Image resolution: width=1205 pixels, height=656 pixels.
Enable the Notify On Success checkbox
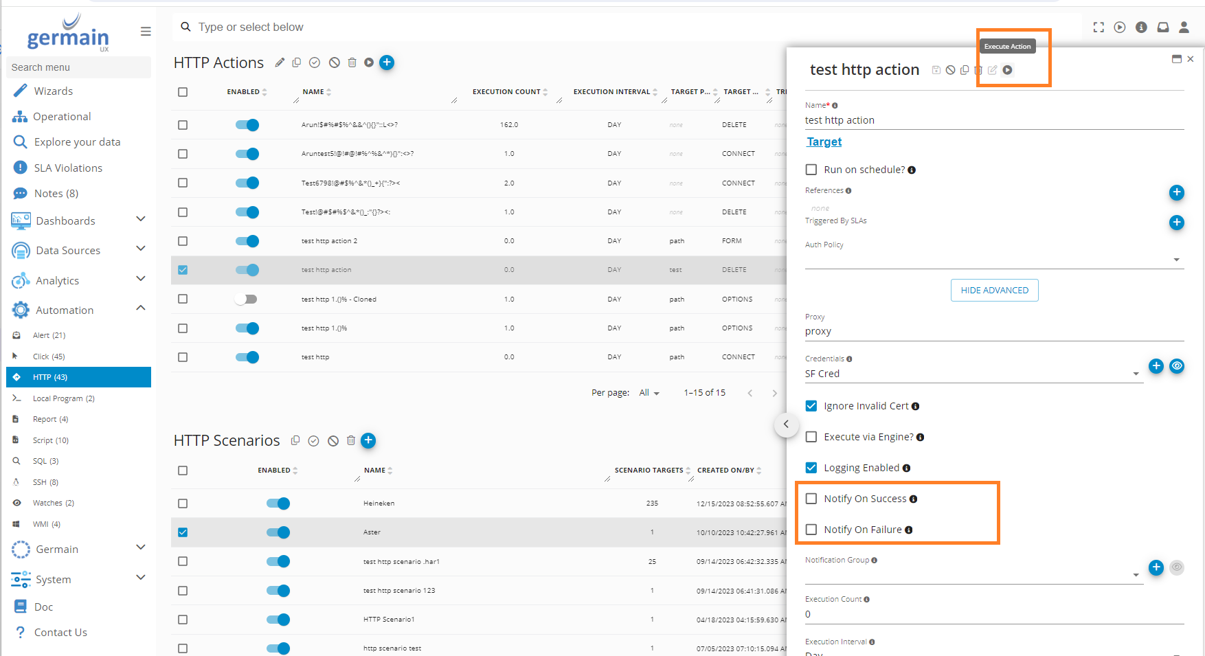click(811, 499)
